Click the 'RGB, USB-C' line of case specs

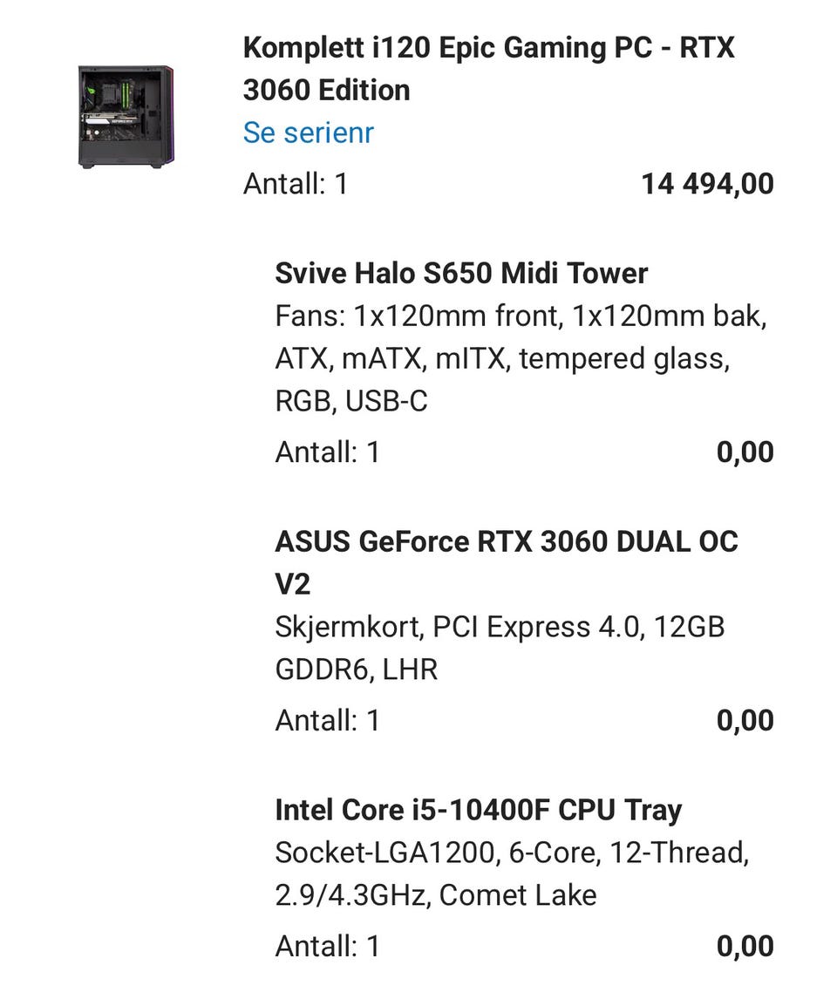tap(351, 401)
